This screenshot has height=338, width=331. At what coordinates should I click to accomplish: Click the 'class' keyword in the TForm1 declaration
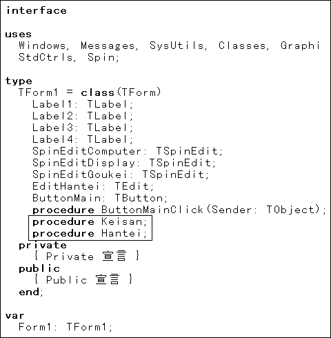[98, 92]
